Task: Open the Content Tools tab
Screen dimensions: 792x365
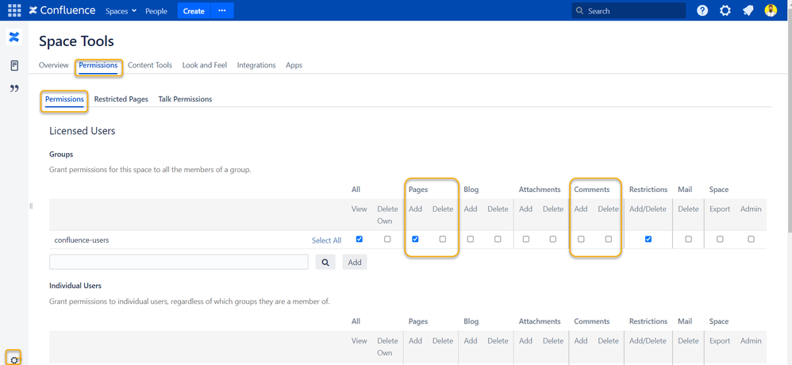Action: point(150,65)
